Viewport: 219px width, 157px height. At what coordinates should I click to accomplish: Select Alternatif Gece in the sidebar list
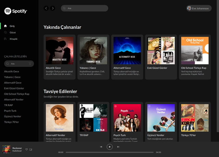tap(13, 83)
